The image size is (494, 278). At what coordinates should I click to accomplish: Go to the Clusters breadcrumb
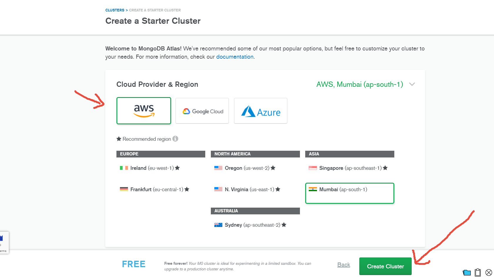115,10
